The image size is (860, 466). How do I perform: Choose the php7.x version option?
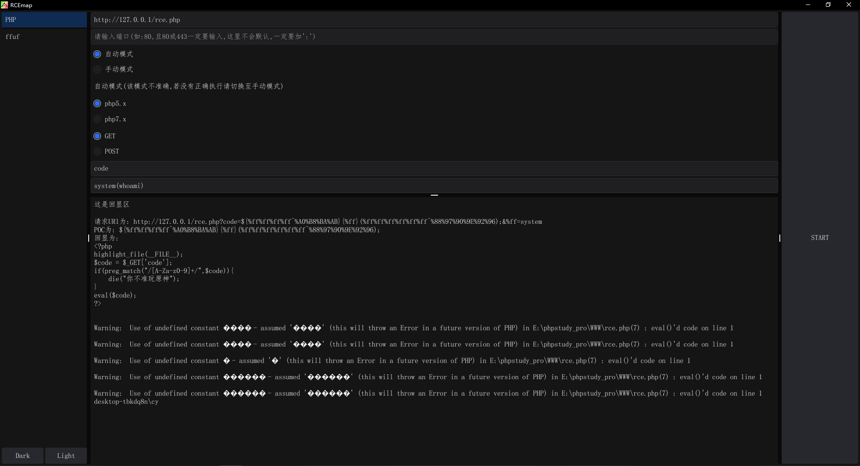[97, 120]
